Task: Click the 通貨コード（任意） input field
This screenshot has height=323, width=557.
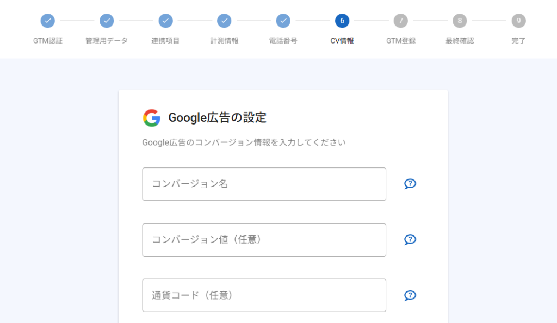Action: coord(264,295)
